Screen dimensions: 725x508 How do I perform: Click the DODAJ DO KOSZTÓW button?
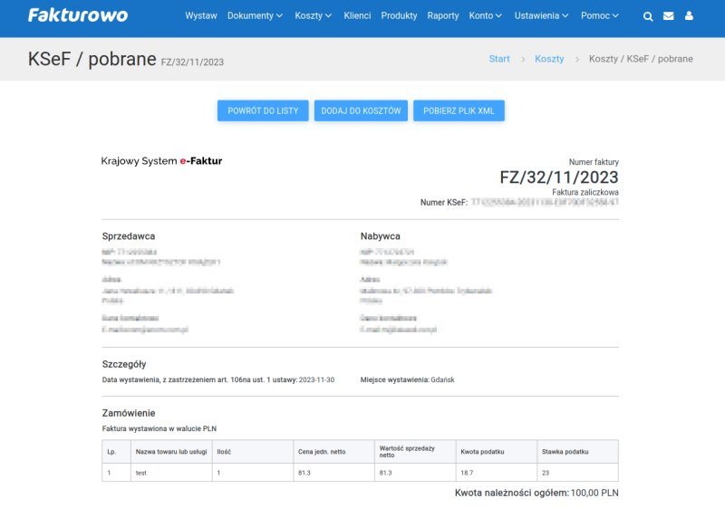tap(361, 110)
